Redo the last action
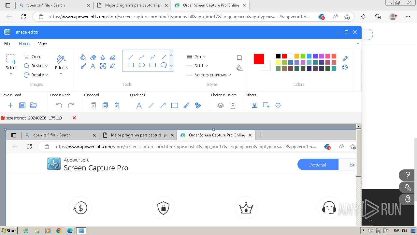Screen dimensions: 417x235 [71, 105]
